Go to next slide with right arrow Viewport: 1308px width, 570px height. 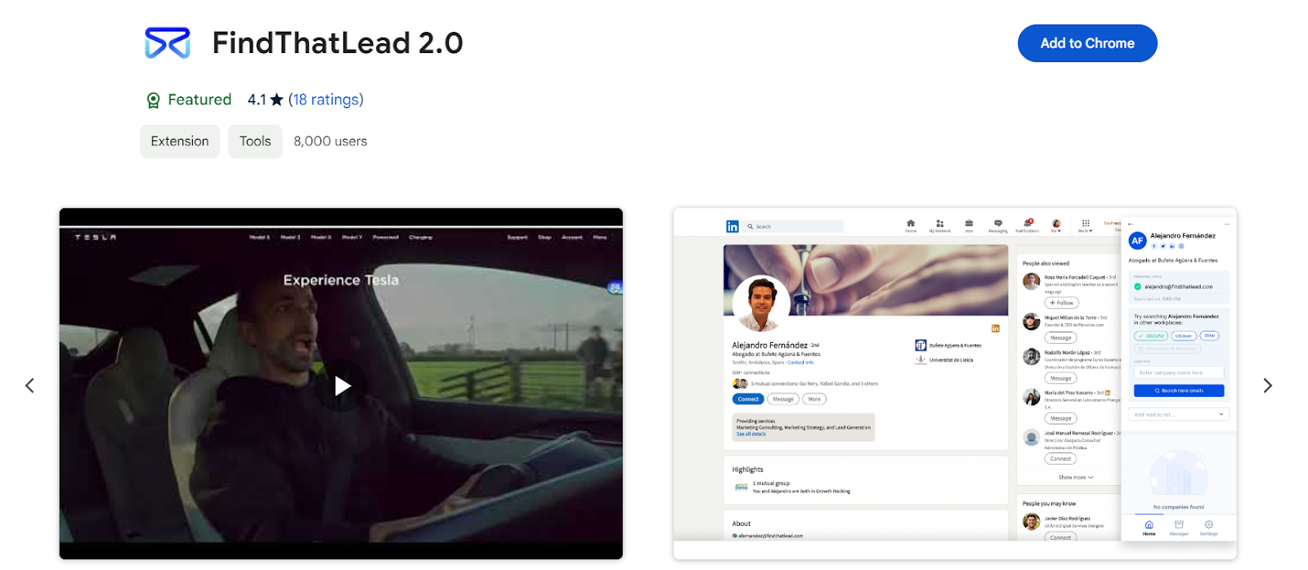[1268, 385]
